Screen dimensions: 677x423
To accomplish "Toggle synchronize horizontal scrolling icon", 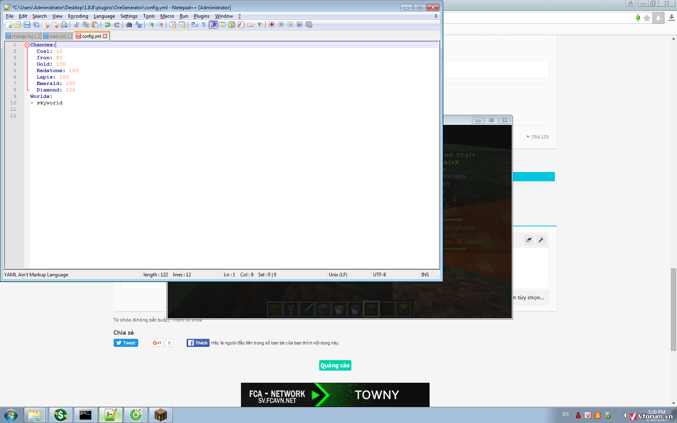I will [x=182, y=25].
